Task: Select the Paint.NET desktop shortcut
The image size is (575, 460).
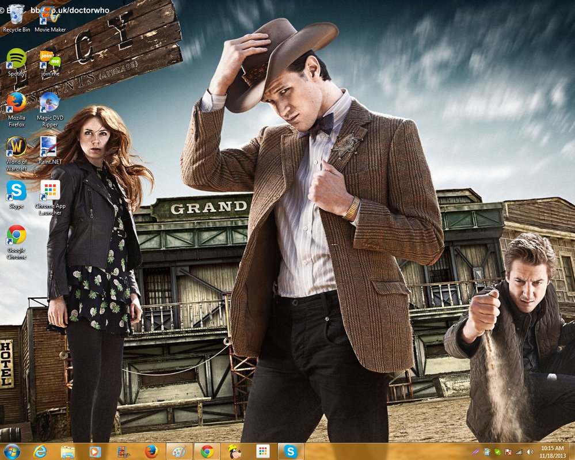Action: [50, 150]
